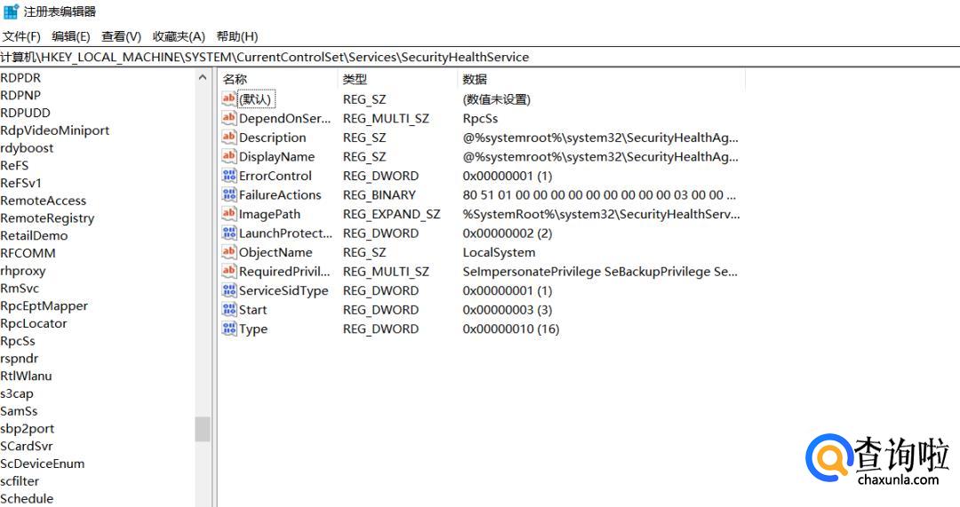
Task: Select the SCardSvr key in tree
Action: click(x=27, y=447)
